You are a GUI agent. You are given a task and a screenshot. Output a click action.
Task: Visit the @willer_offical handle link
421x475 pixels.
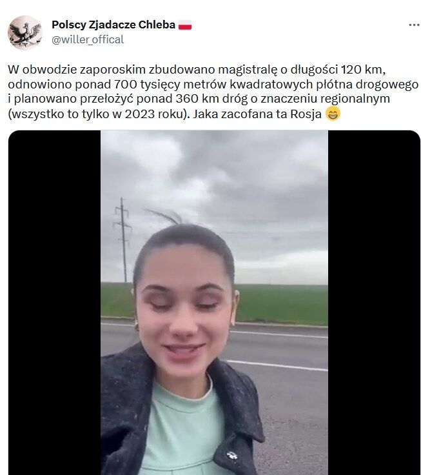(x=88, y=39)
